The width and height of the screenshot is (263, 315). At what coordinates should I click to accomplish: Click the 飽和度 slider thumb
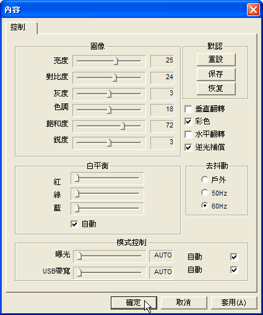pos(123,126)
